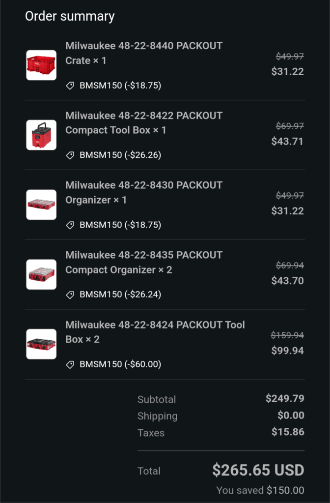This screenshot has height=503, width=330.
Task: Click the $249.79 subtotal value
Action: pyautogui.click(x=285, y=398)
